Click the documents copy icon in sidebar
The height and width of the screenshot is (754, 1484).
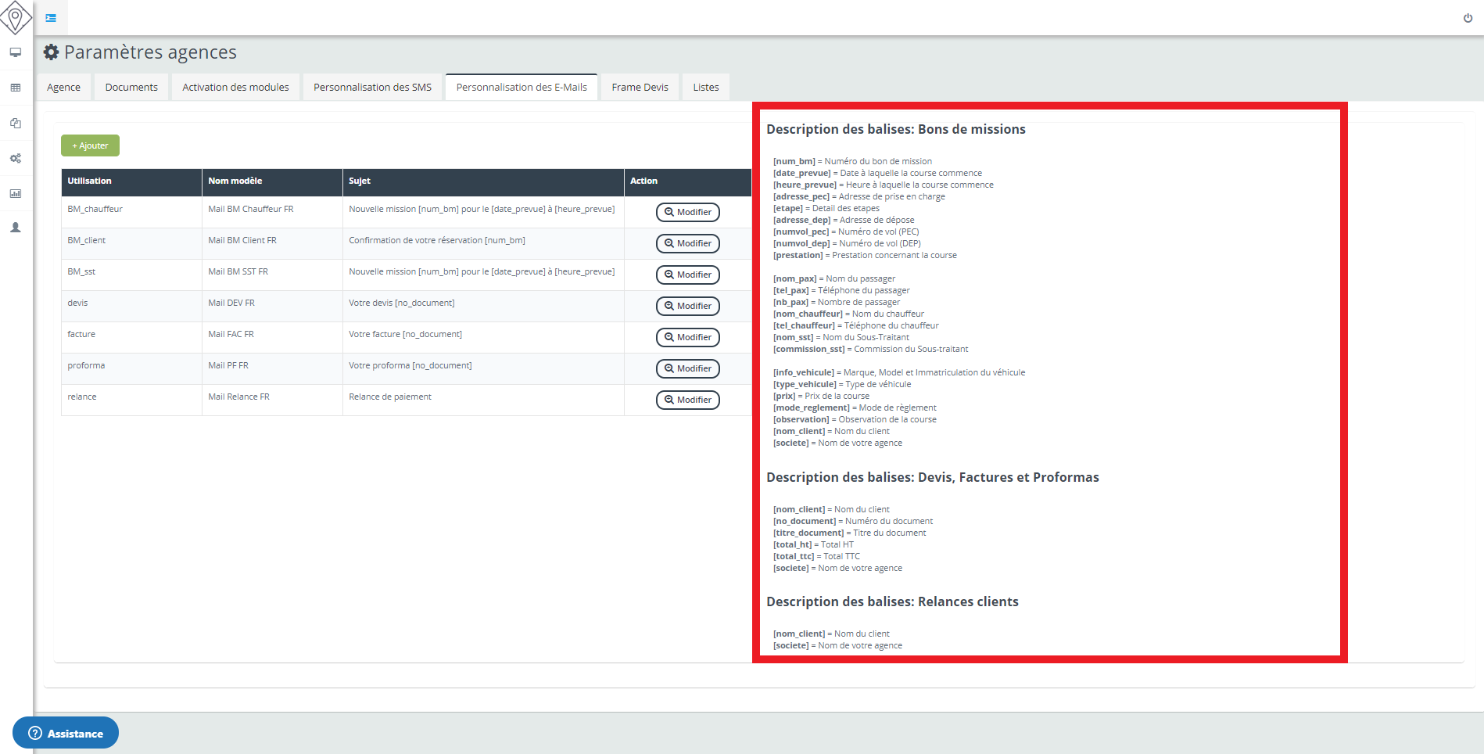16,123
